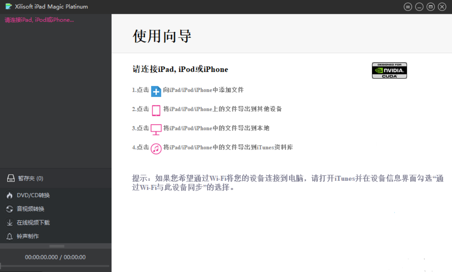Click the text about exporting to iTunes资料库
The height and width of the screenshot is (272, 452).
pos(228,147)
